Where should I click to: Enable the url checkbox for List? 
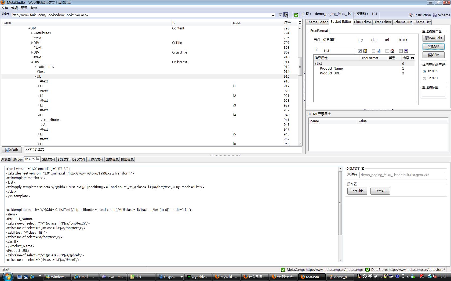tap(387, 51)
